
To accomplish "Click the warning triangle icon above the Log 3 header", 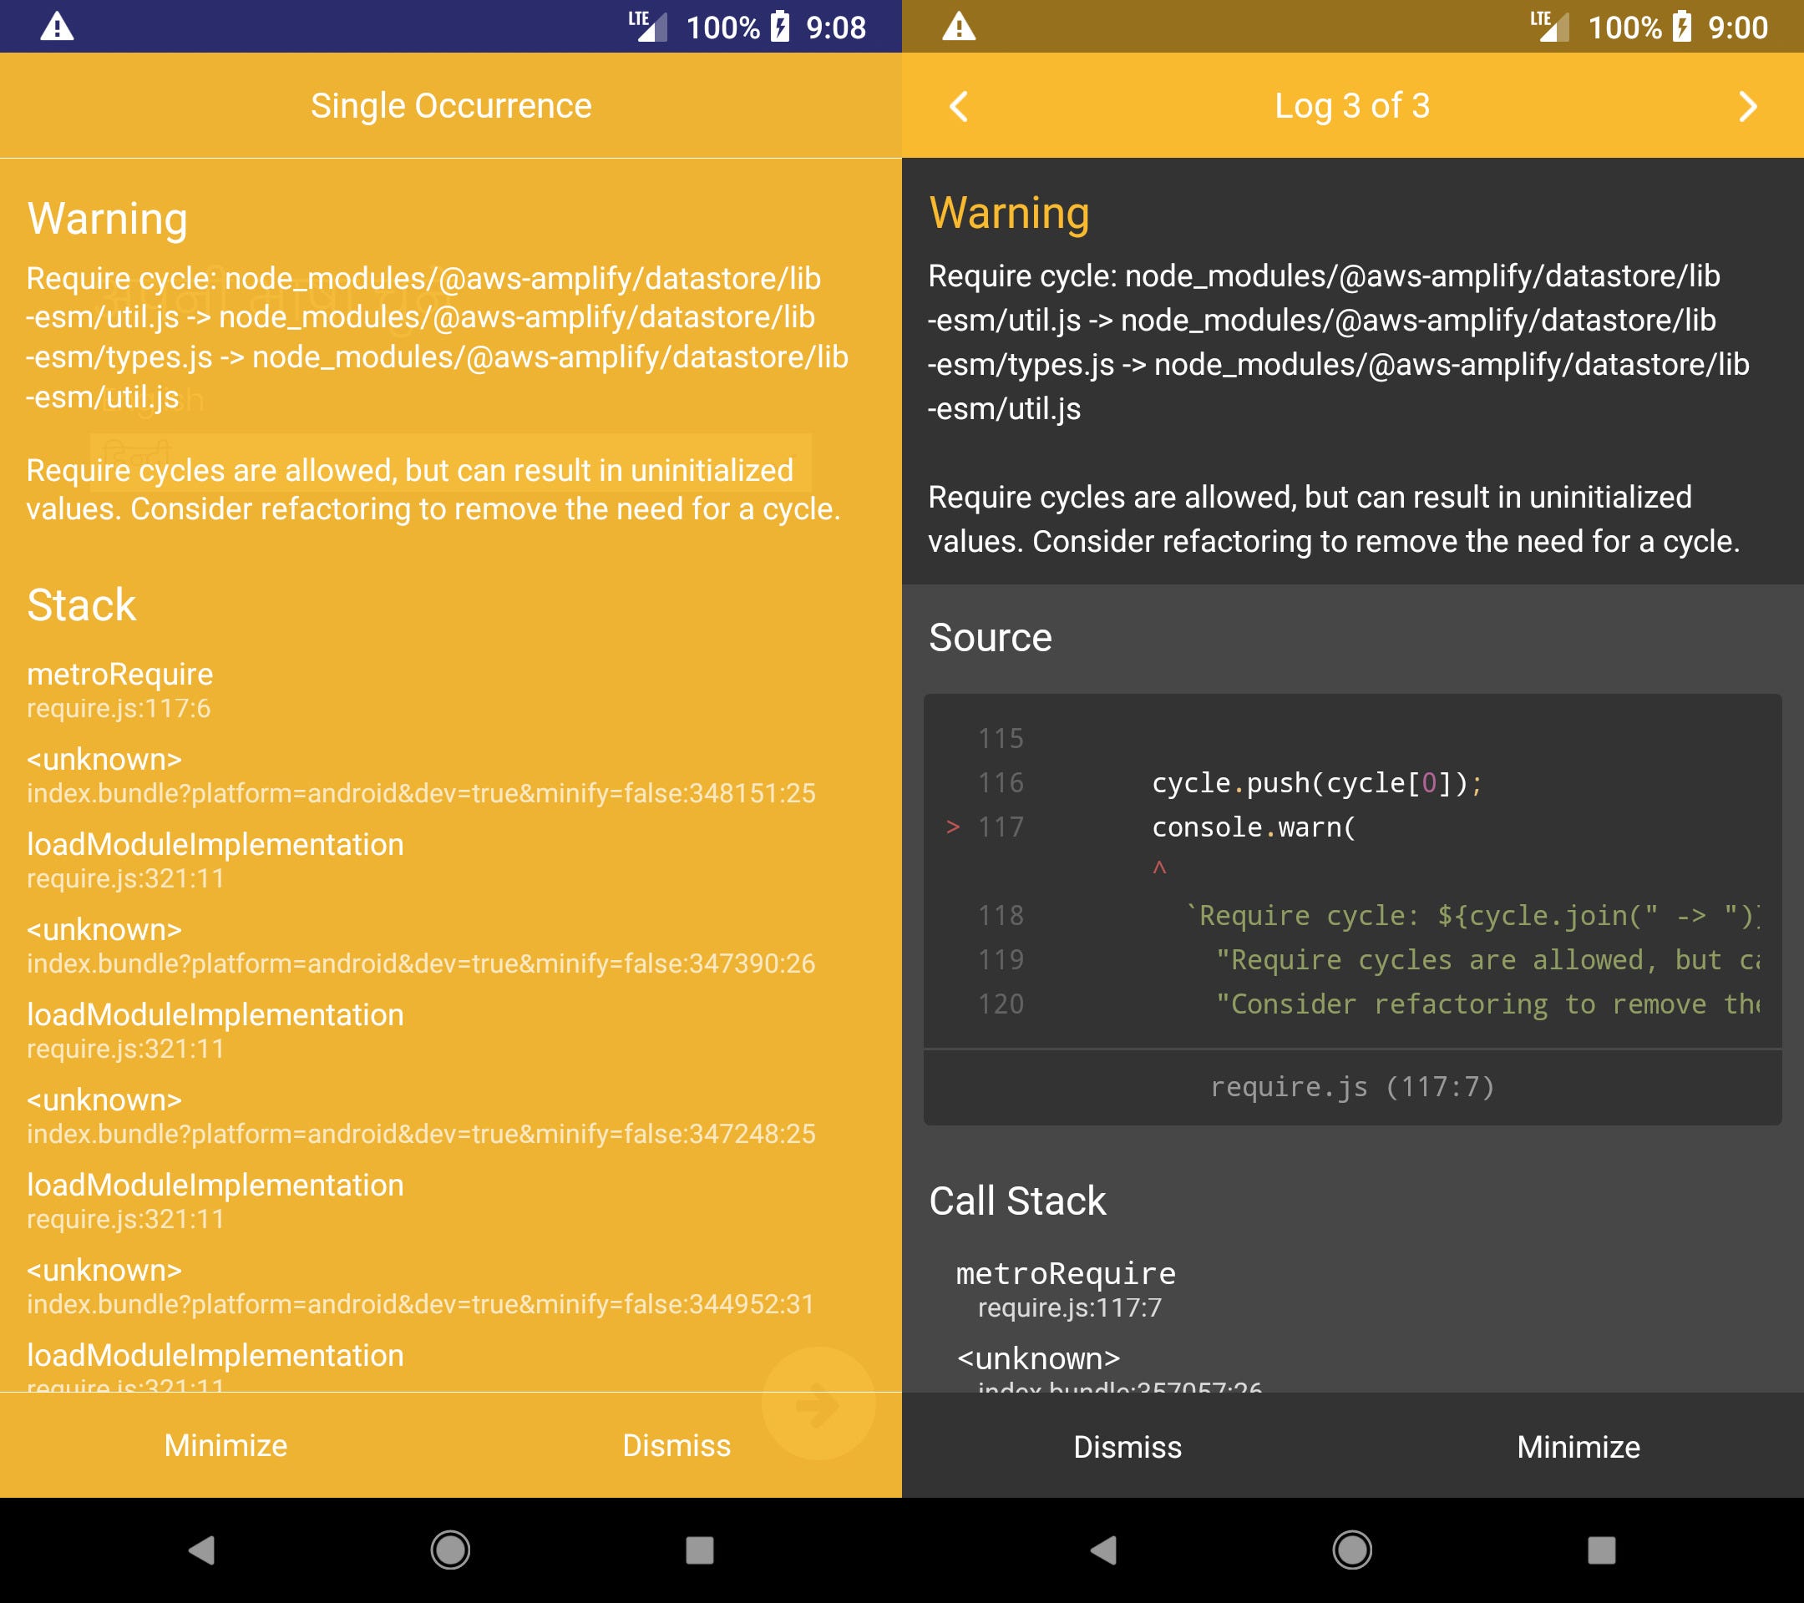I will [960, 28].
